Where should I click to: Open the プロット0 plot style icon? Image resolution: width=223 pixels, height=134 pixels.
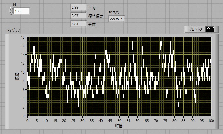point(210,29)
